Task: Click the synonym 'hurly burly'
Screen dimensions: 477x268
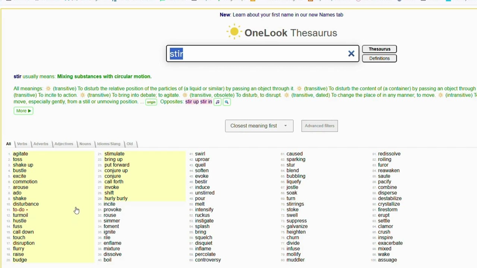Action: [x=116, y=198]
